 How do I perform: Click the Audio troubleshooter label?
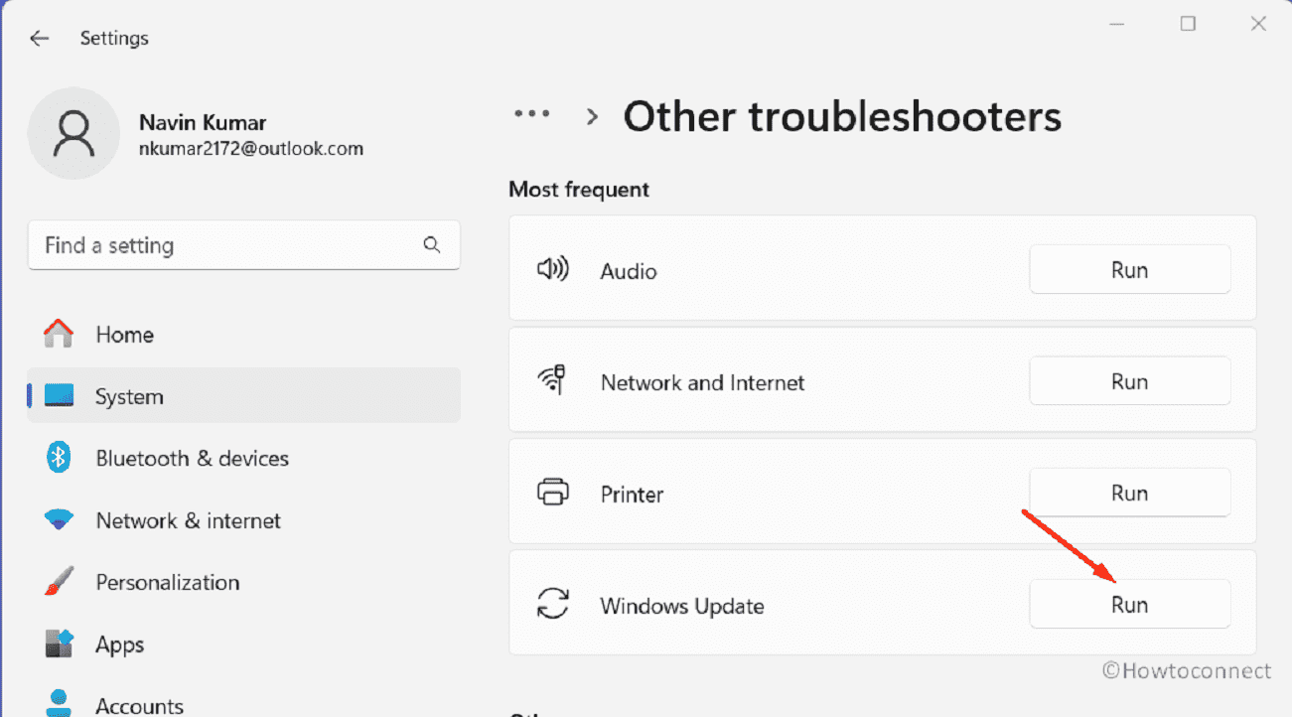coord(629,271)
